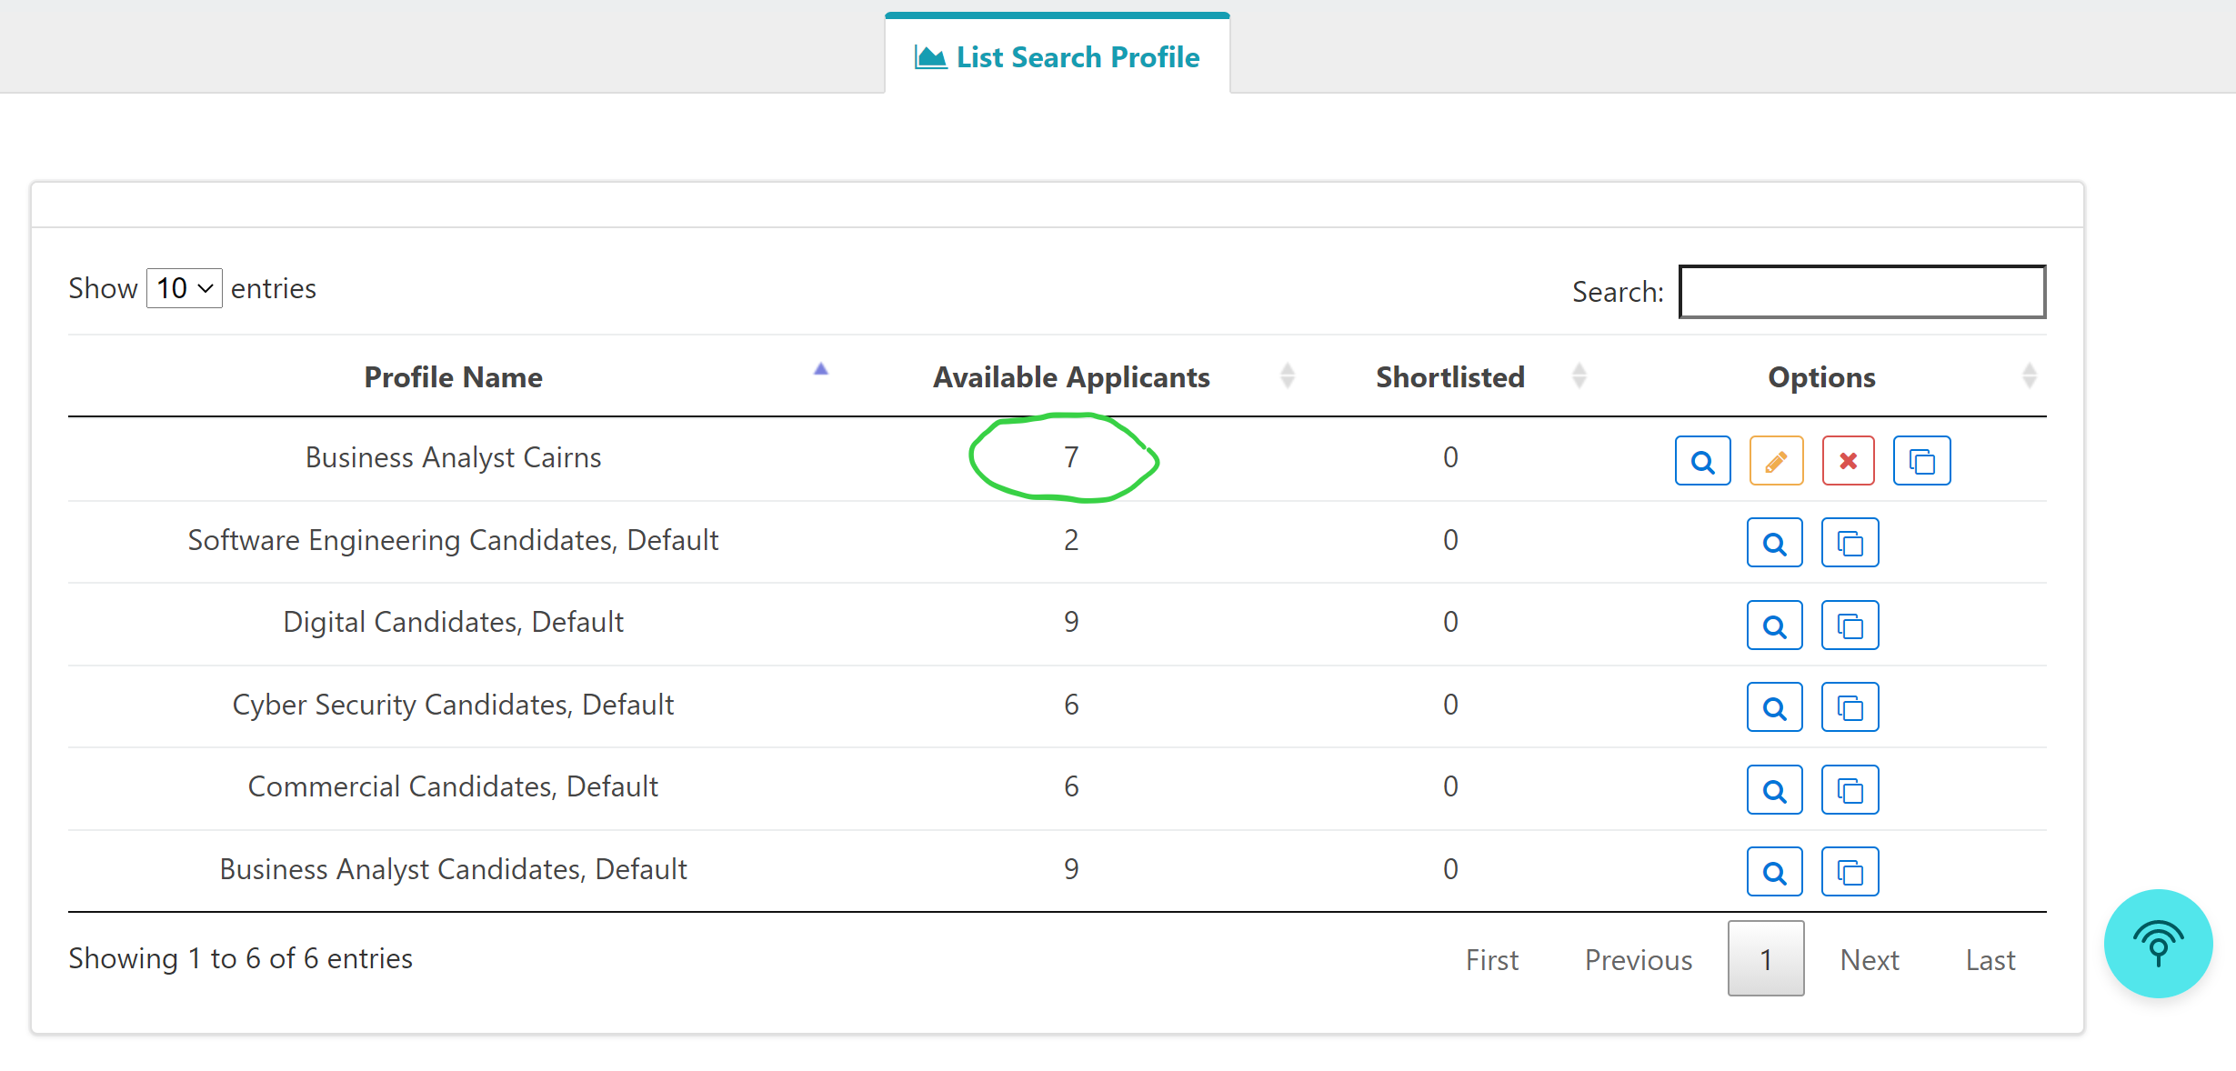Select the List Search Profile tab

pos(1057,56)
